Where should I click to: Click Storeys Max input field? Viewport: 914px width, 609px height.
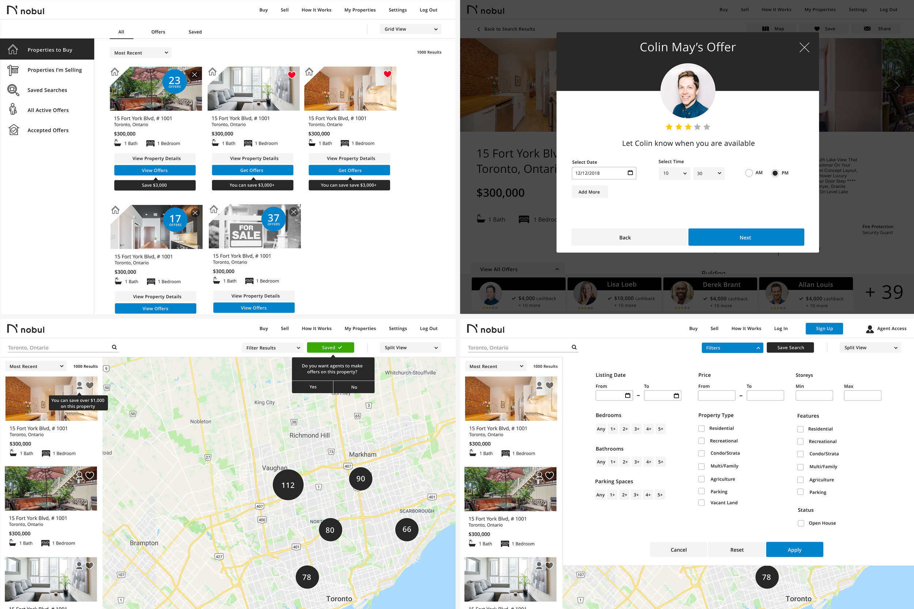tap(862, 396)
